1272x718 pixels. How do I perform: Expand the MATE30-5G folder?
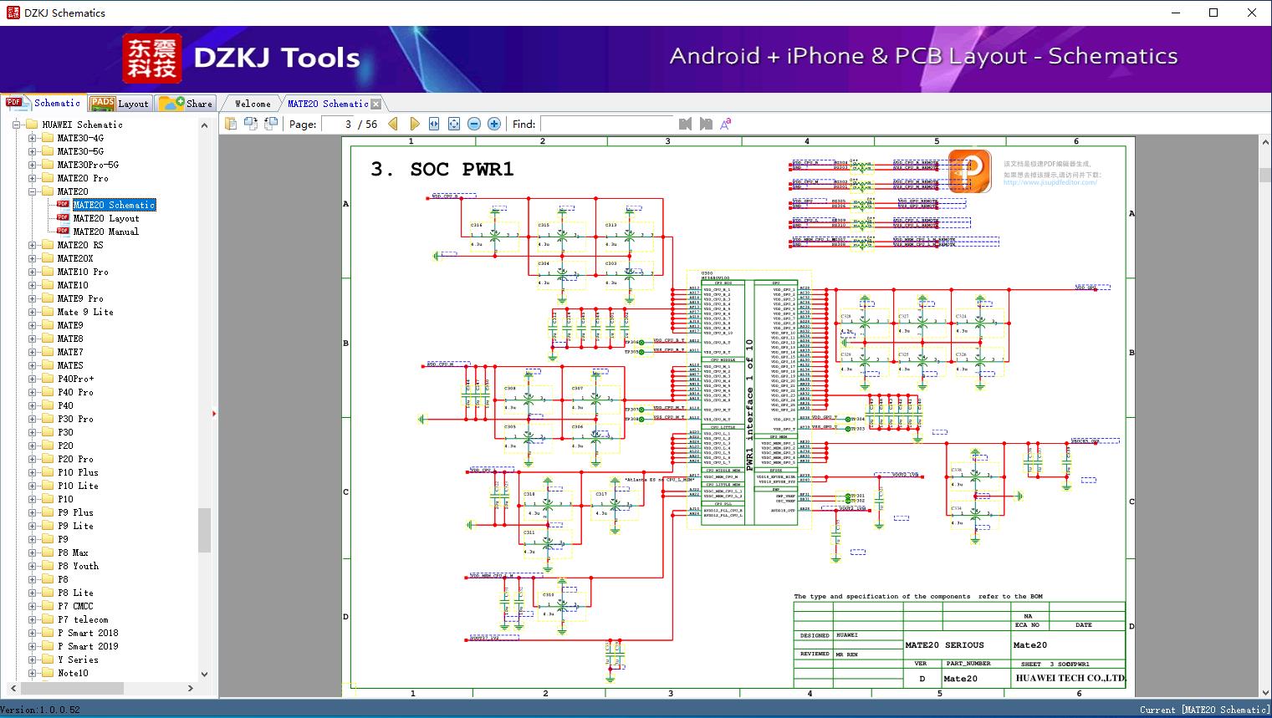tap(32, 151)
